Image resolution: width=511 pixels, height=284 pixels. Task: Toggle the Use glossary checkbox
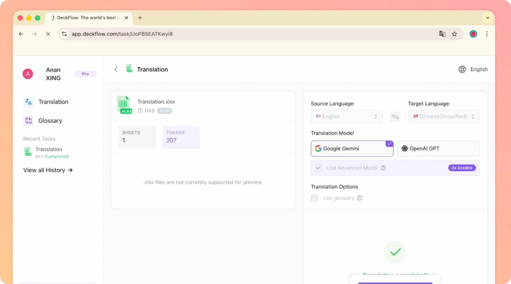315,198
